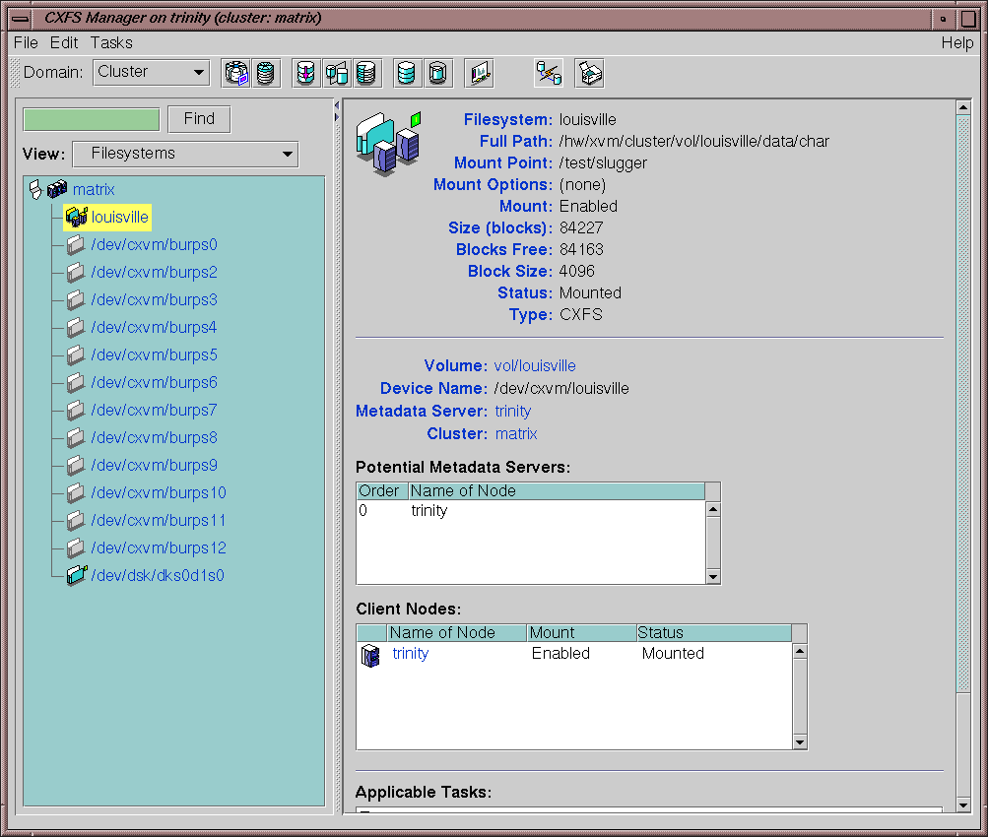The image size is (988, 837).
Task: Select /dev/cxvm/burps8 in the tree
Action: 155,438
